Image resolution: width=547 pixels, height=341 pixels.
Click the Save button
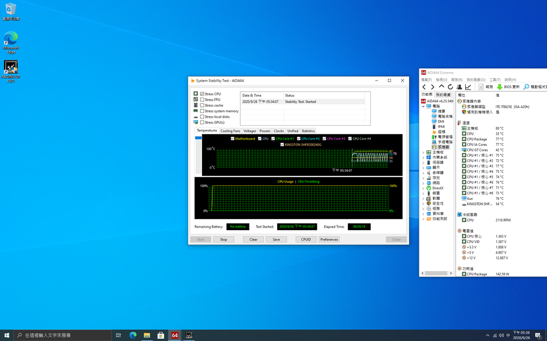[276, 239]
